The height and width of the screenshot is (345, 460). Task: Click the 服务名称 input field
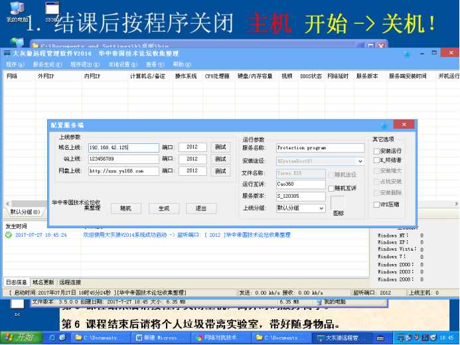coord(320,148)
